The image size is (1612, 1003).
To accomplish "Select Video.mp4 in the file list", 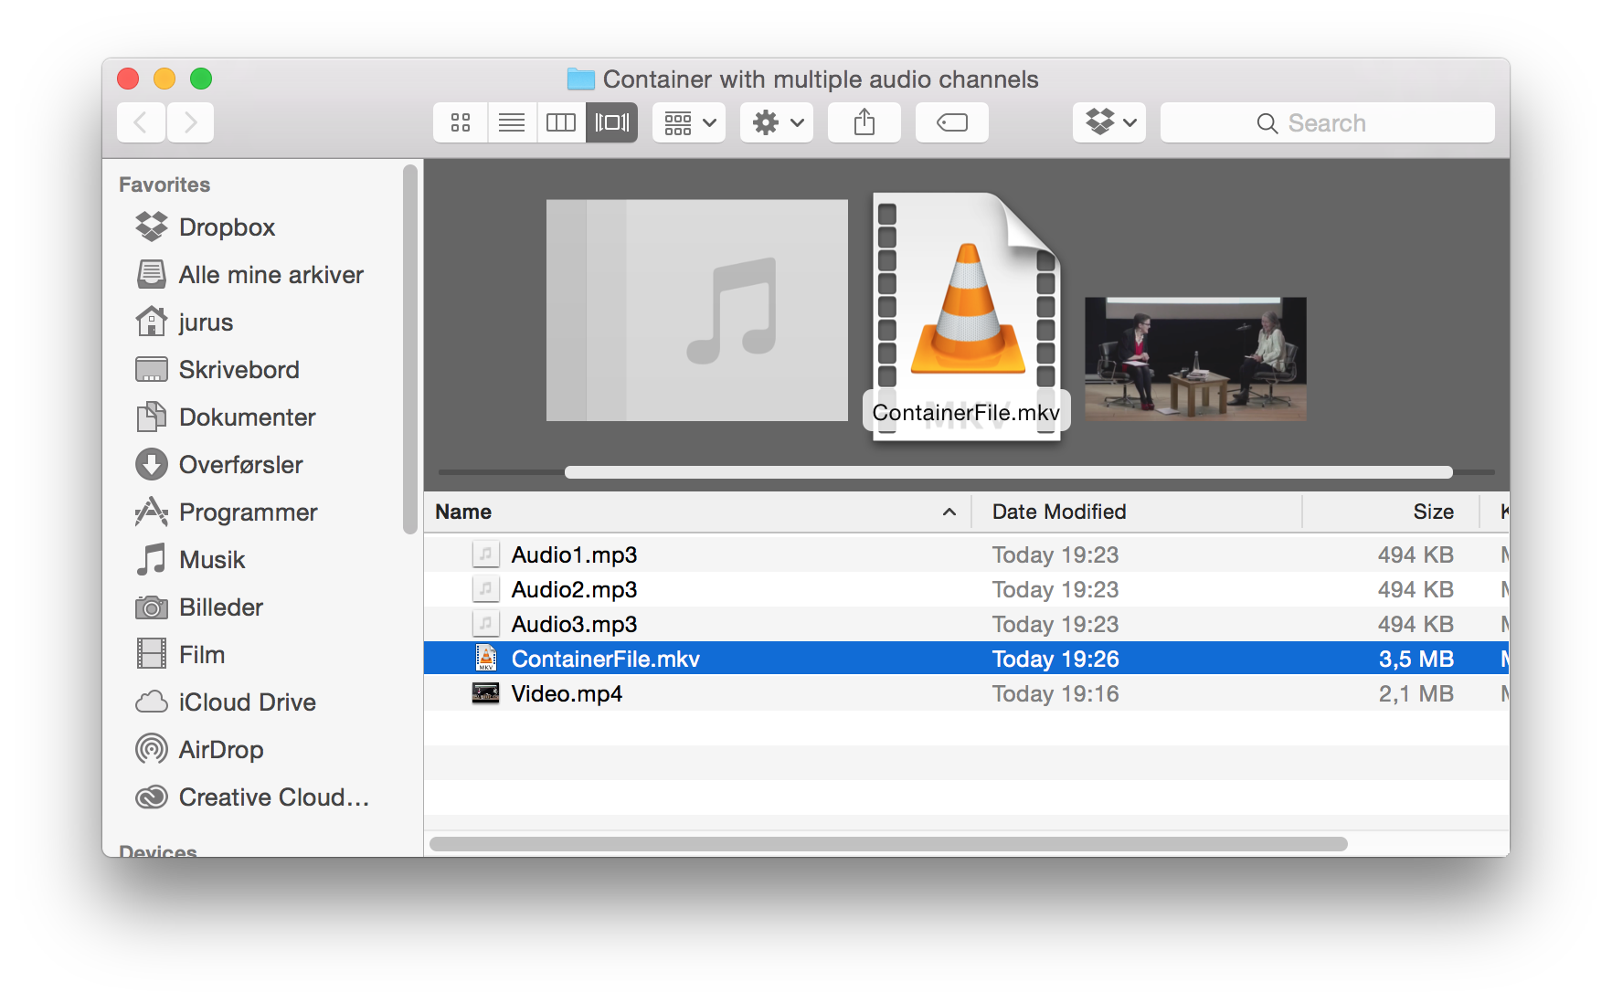I will (x=966, y=693).
